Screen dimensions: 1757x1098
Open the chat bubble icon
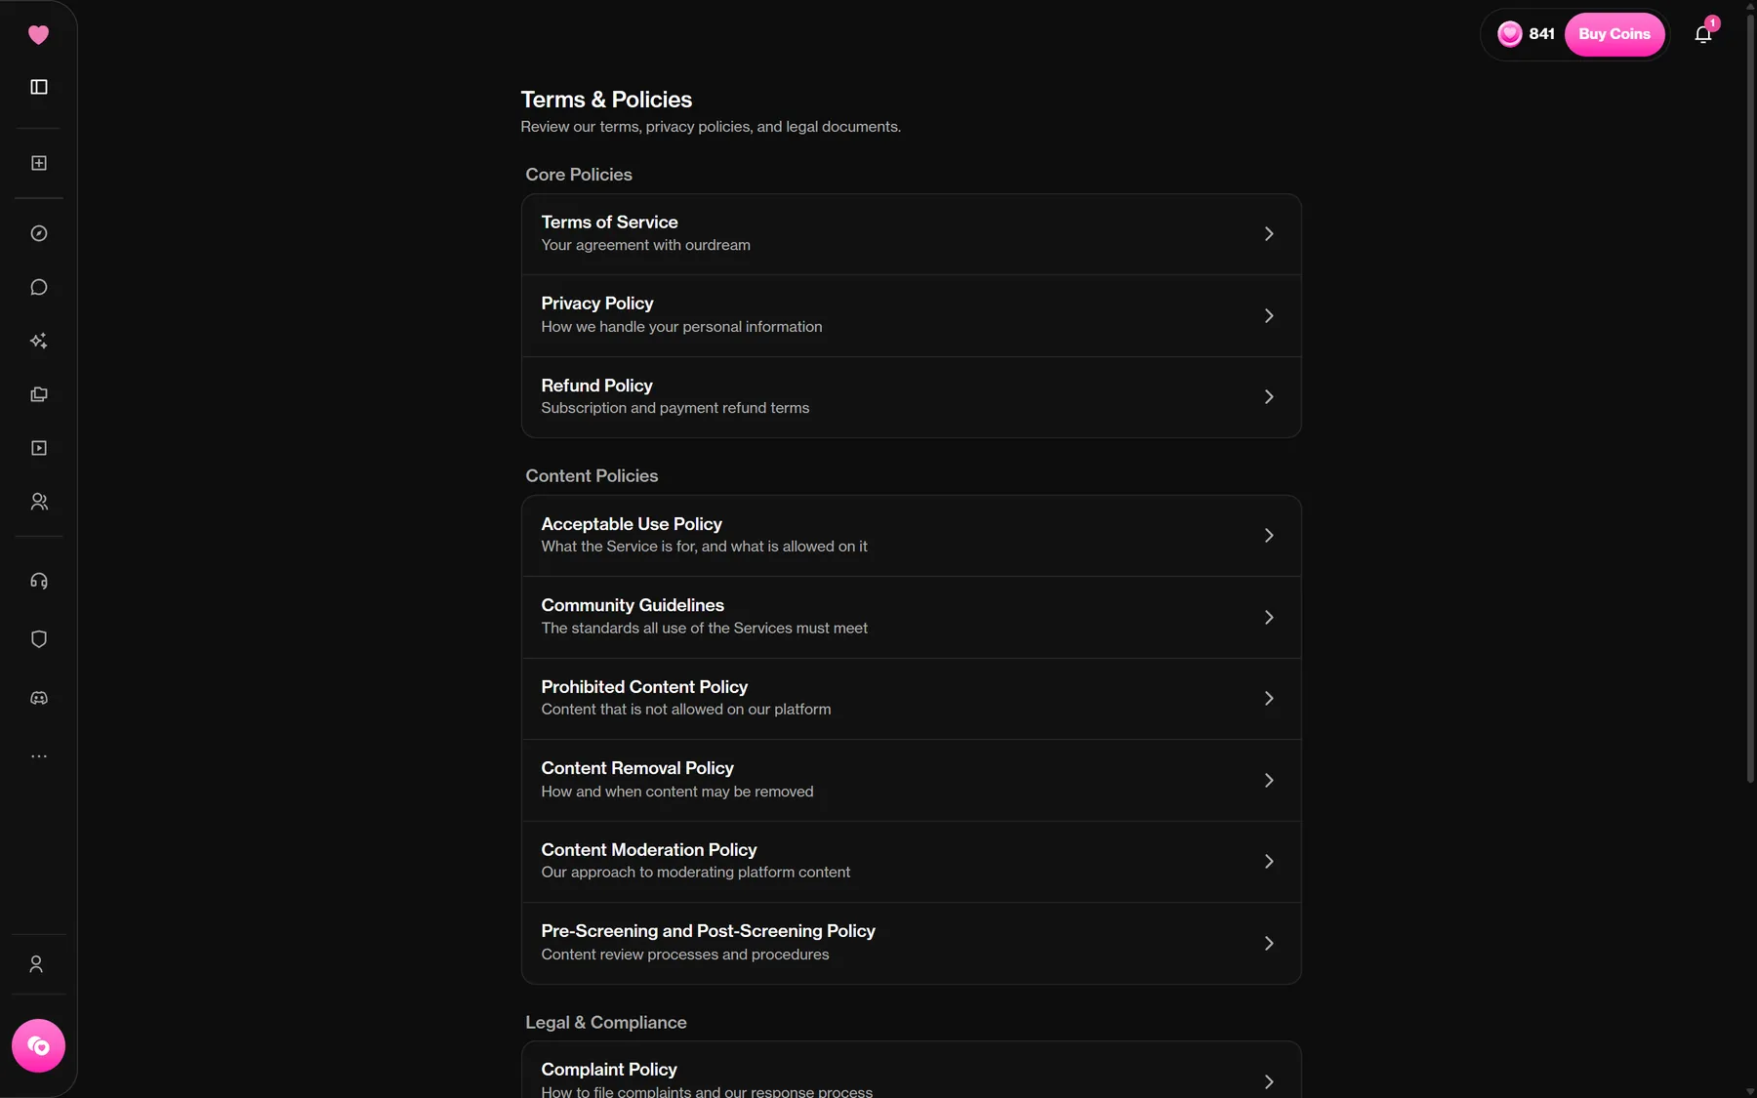pos(39,287)
